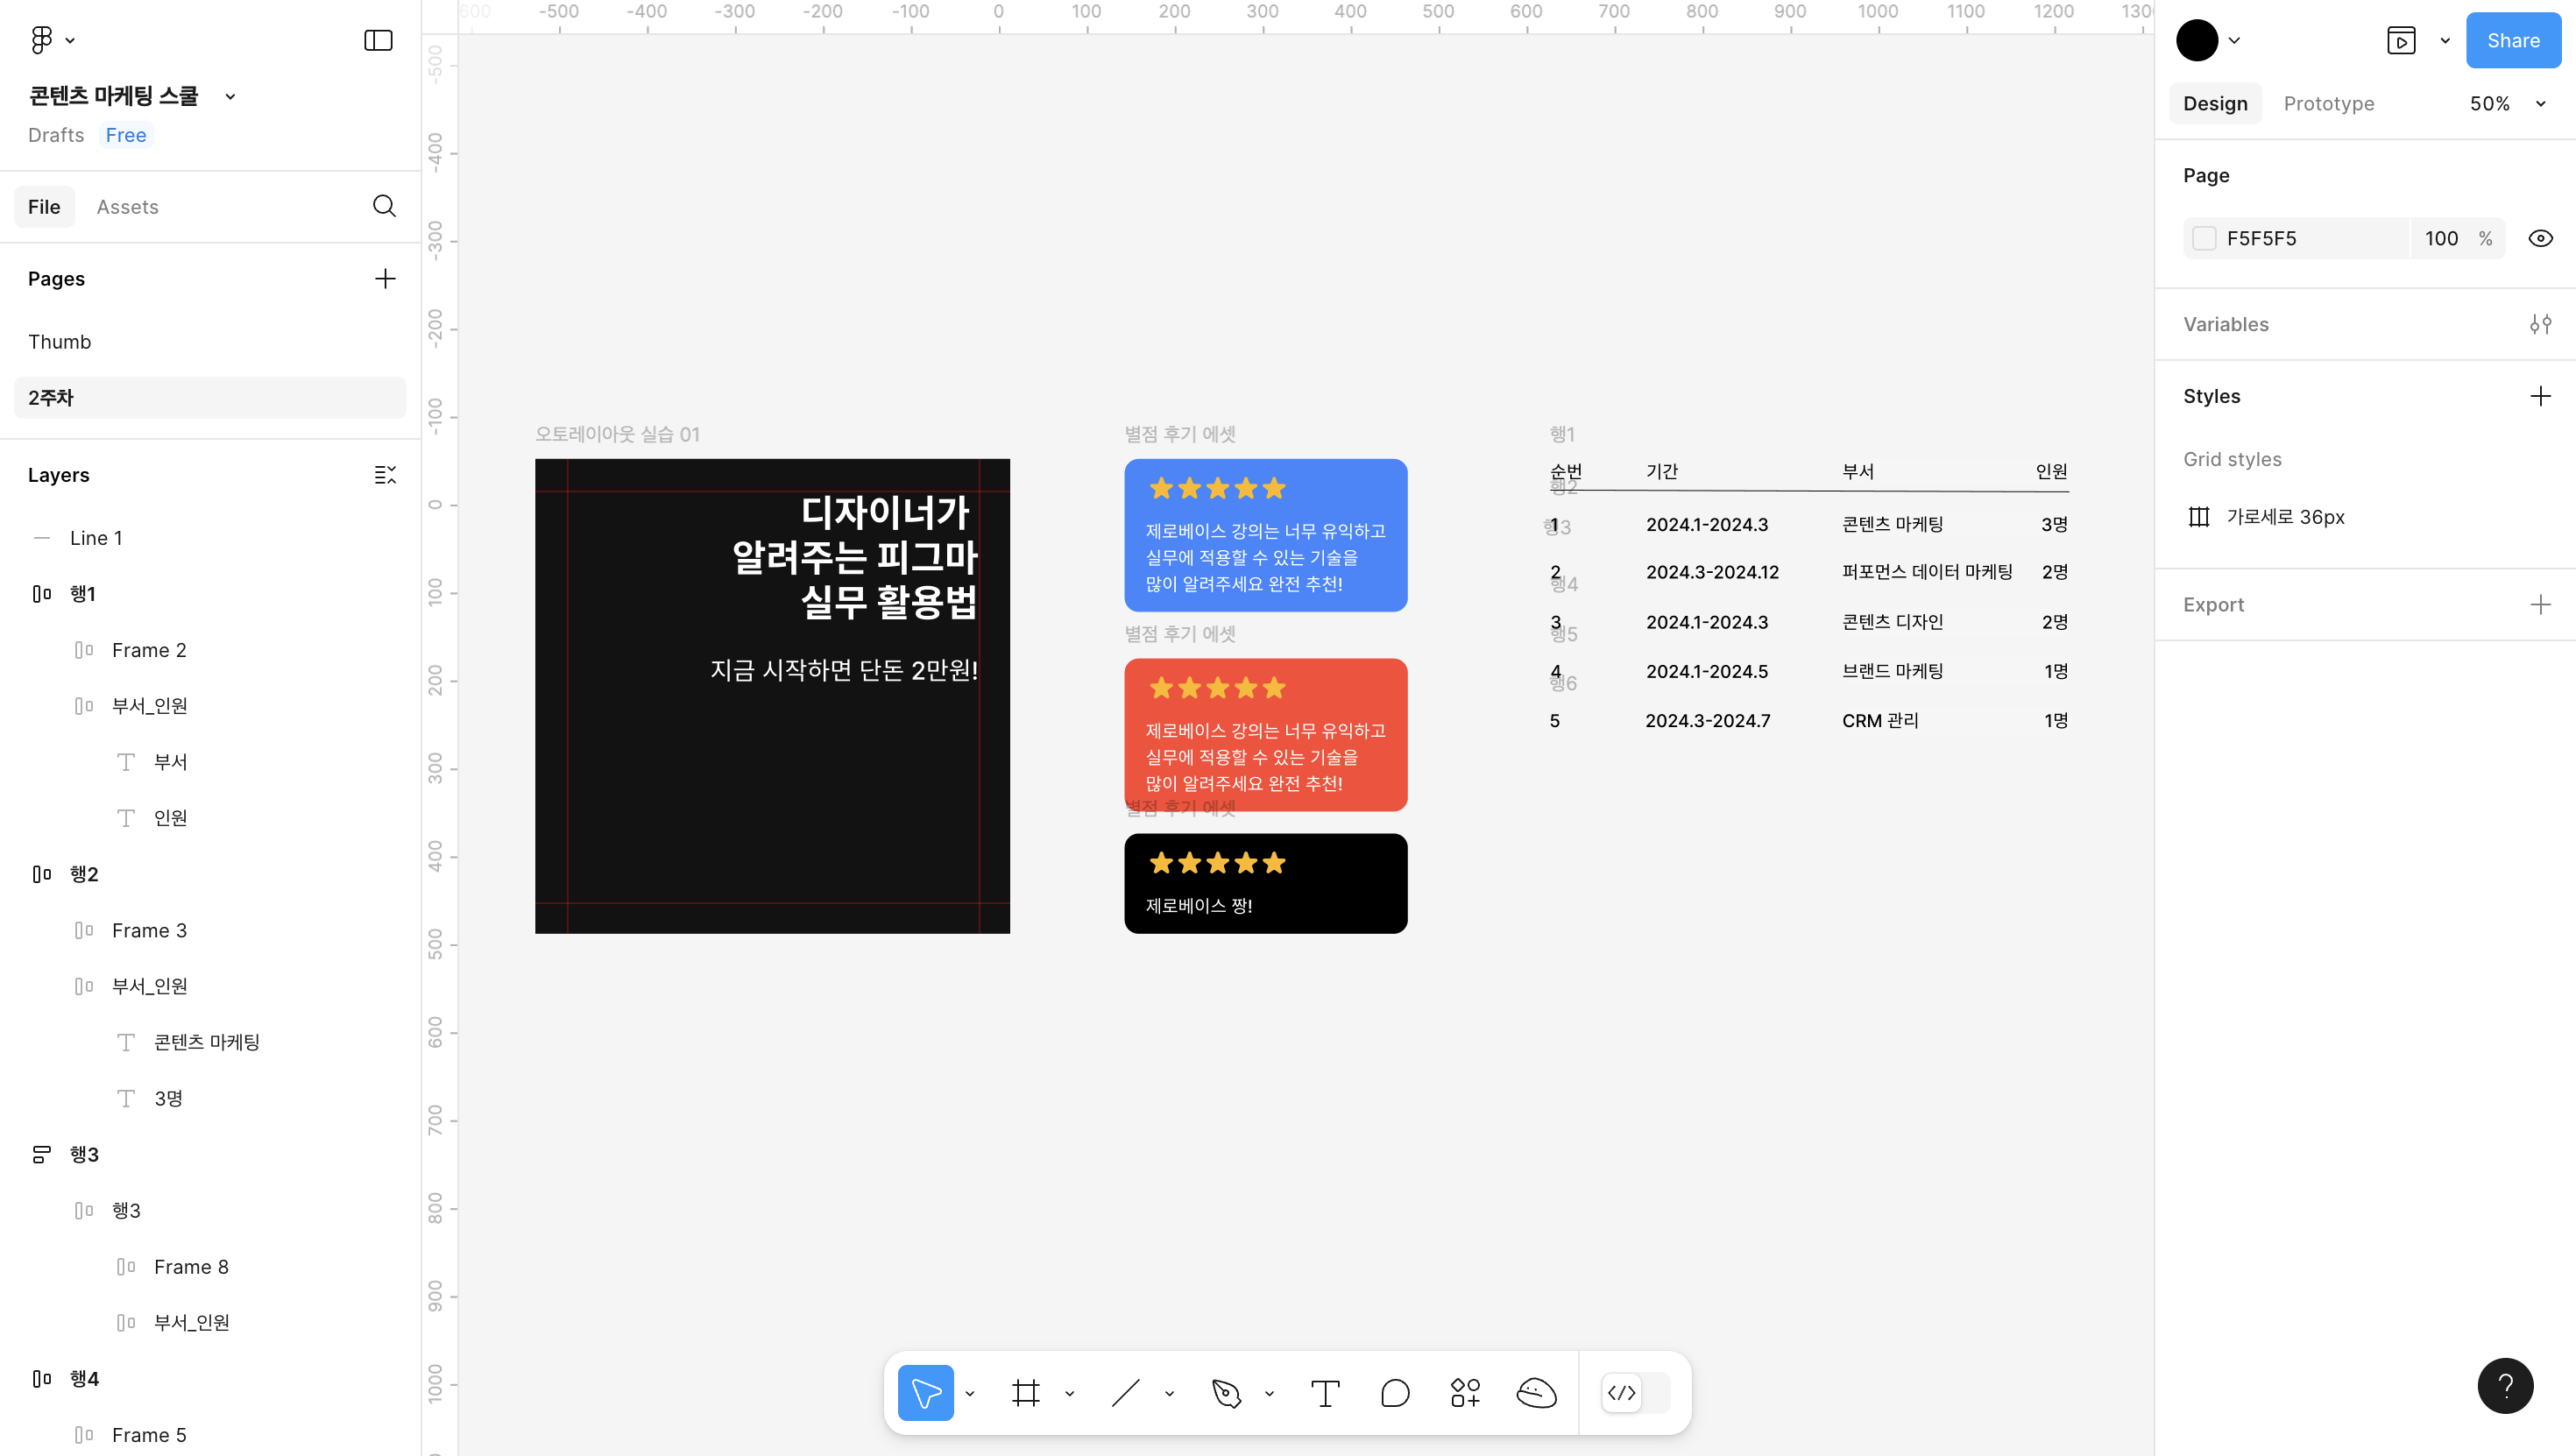Toggle the sidebar minimize icon
Image resolution: width=2576 pixels, height=1456 pixels.
(378, 41)
